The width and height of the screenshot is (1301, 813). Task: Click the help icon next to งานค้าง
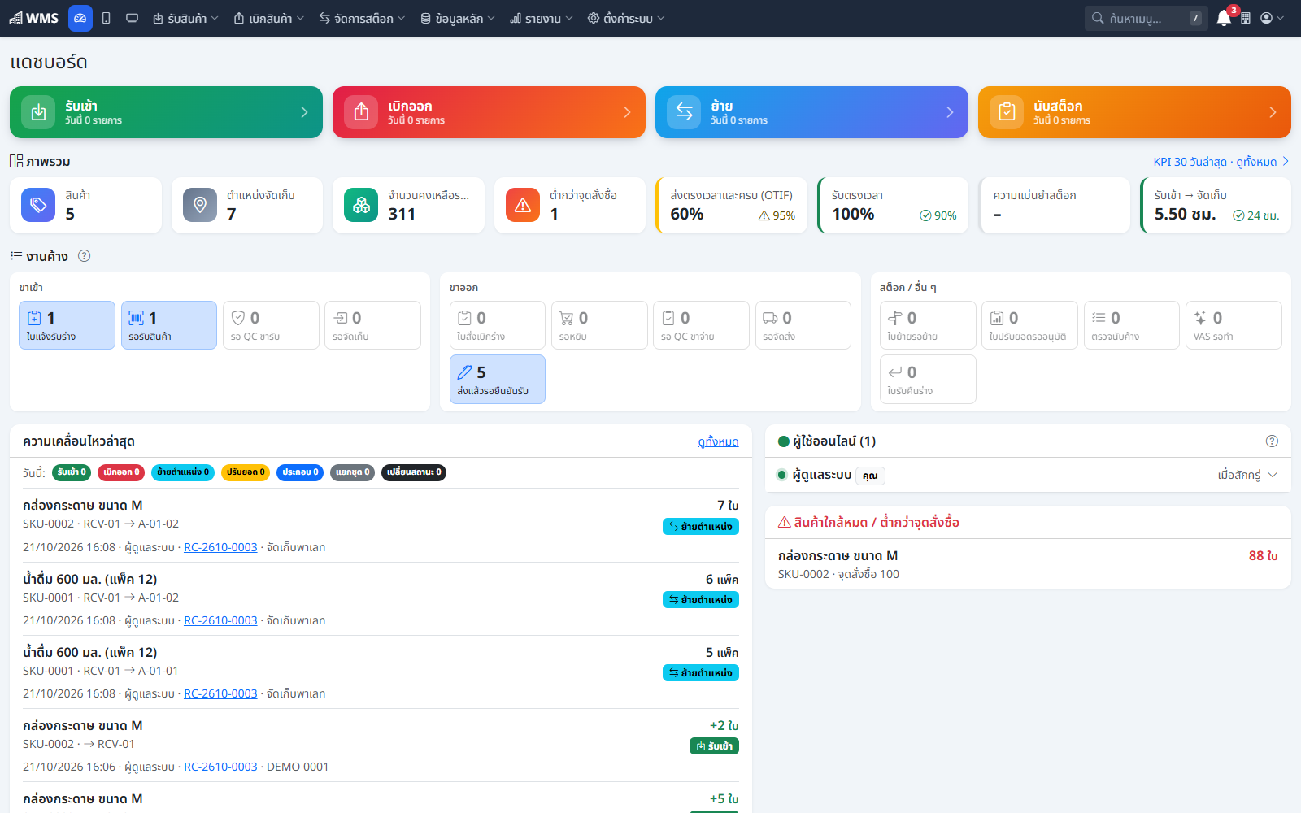pos(84,256)
